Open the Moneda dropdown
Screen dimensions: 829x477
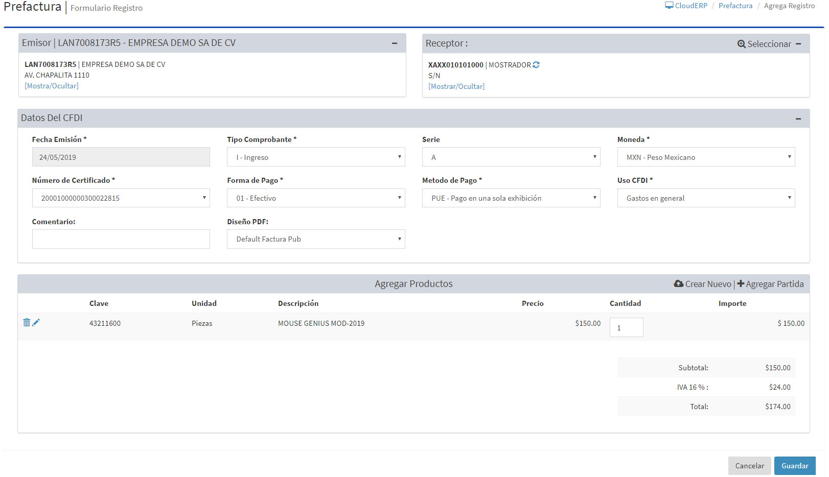pos(706,157)
